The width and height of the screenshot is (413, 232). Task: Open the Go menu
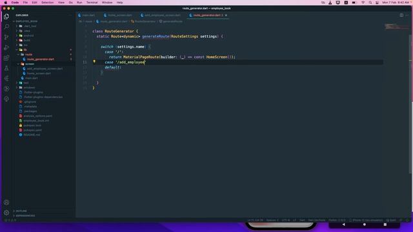point(70,3)
